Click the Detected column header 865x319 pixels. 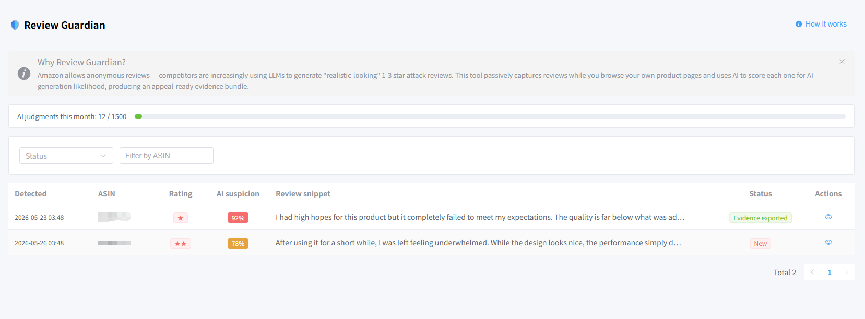[31, 194]
